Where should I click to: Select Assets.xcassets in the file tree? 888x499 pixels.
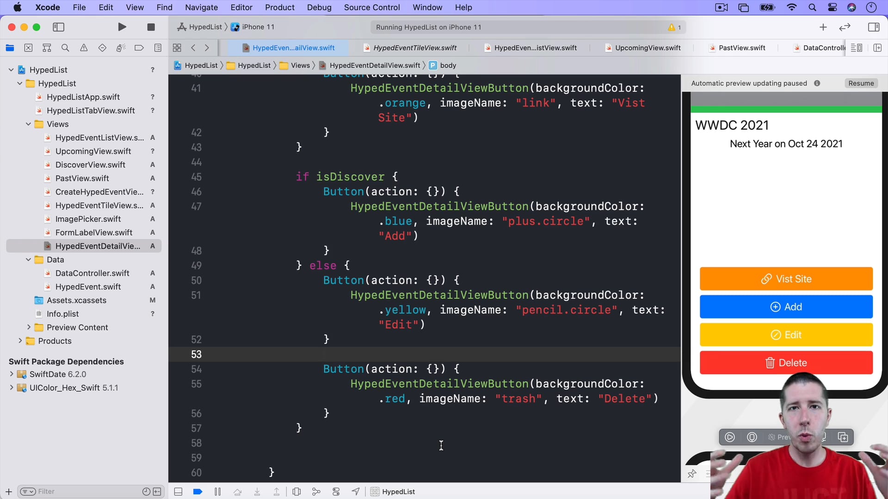[76, 300]
